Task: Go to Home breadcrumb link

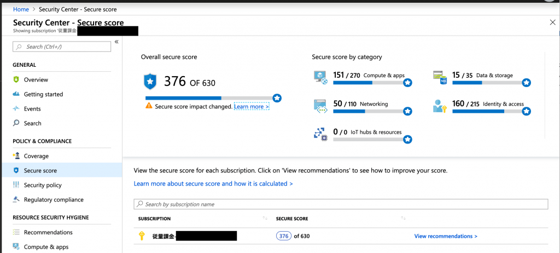Action: (21, 9)
